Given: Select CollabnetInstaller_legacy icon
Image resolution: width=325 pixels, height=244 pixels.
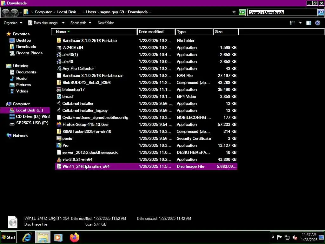Looking at the screenshot, I should pos(59,110).
